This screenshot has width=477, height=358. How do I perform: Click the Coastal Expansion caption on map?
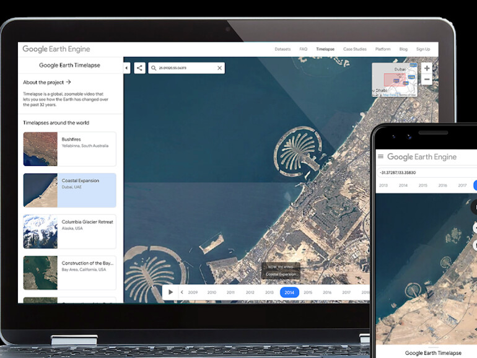(281, 274)
